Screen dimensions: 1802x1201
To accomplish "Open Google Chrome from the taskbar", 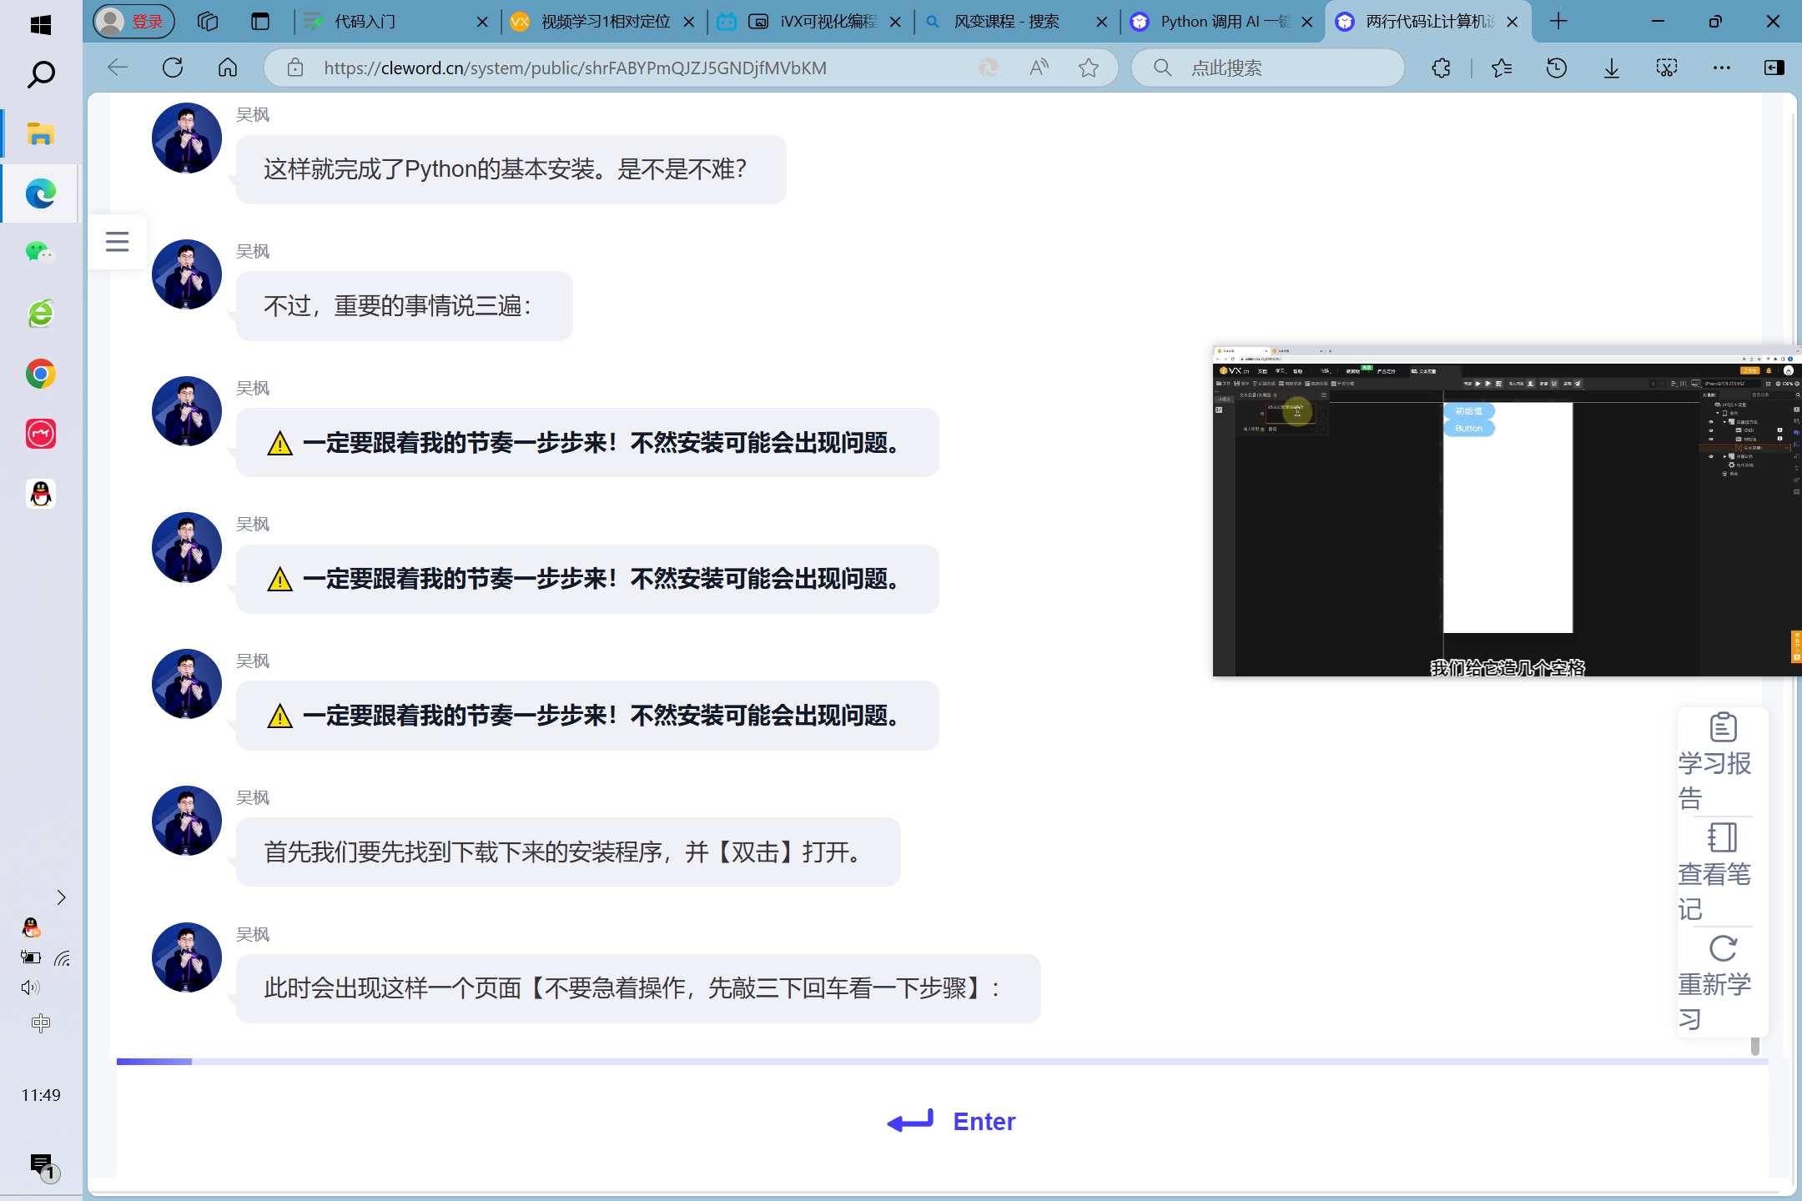I will point(40,374).
